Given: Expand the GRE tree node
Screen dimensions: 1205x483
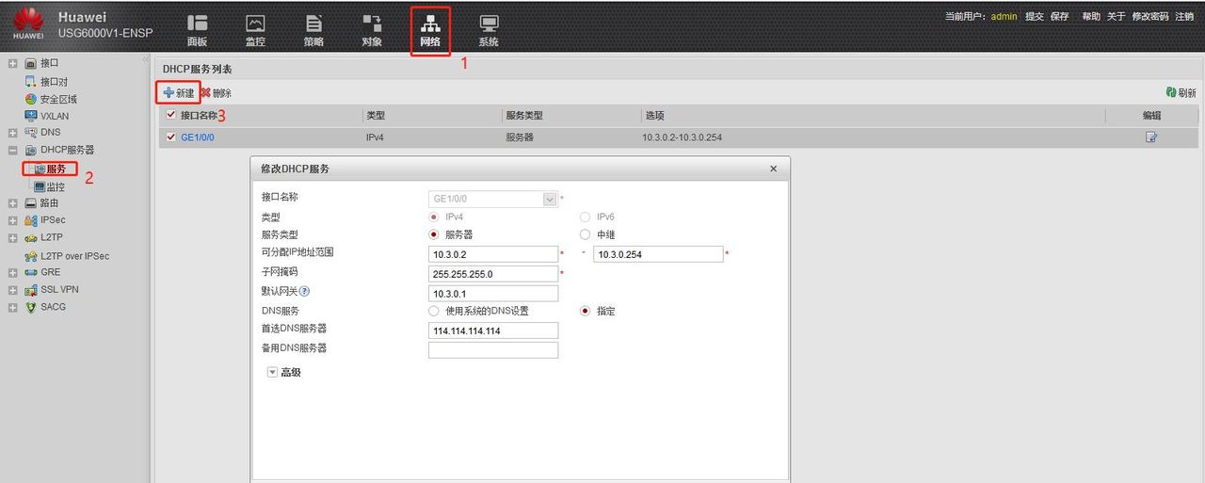Looking at the screenshot, I should [x=12, y=272].
